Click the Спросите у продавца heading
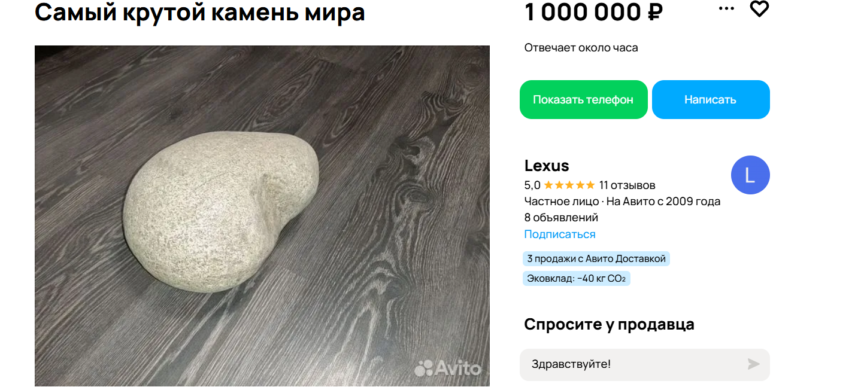The height and width of the screenshot is (387, 867). click(609, 325)
